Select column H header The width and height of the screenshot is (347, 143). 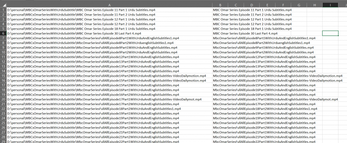[314, 5]
